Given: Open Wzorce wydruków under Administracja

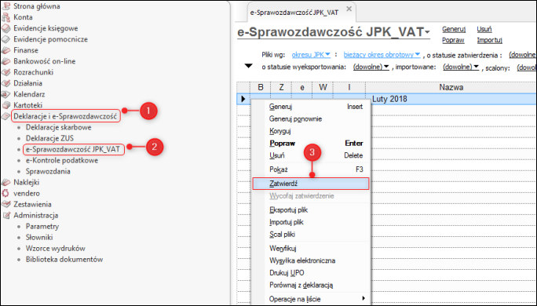Looking at the screenshot, I should [x=56, y=248].
